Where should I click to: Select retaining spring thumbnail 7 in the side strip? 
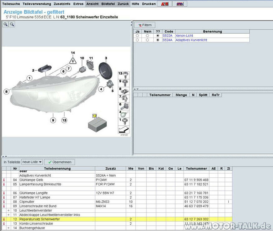pos(124,99)
